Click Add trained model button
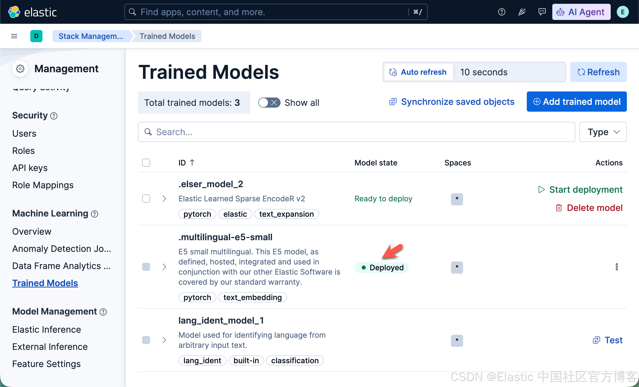This screenshot has height=387, width=639. point(577,102)
